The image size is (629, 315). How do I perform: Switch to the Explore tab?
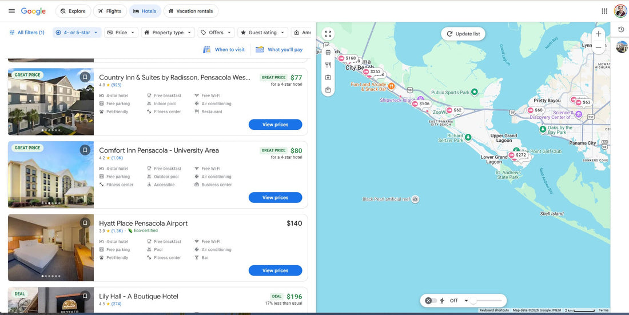pos(73,11)
